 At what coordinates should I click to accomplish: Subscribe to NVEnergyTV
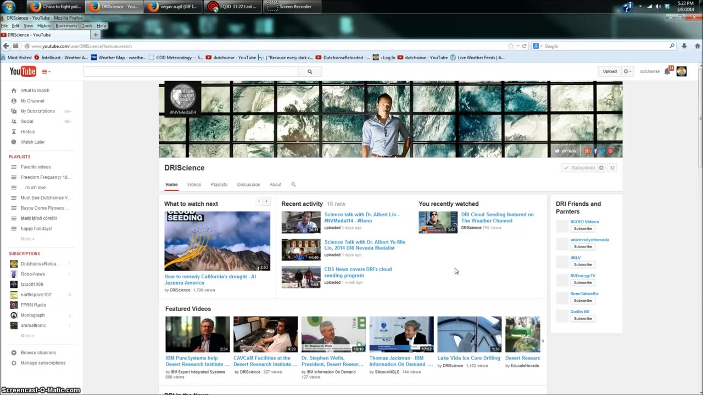click(583, 283)
